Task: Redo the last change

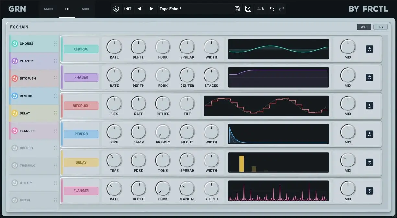Action: (282, 9)
